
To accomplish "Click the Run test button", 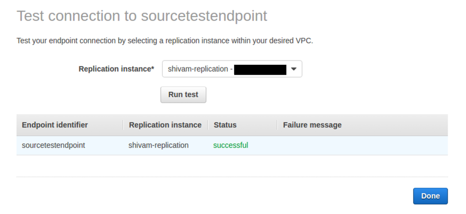I will tap(183, 95).
